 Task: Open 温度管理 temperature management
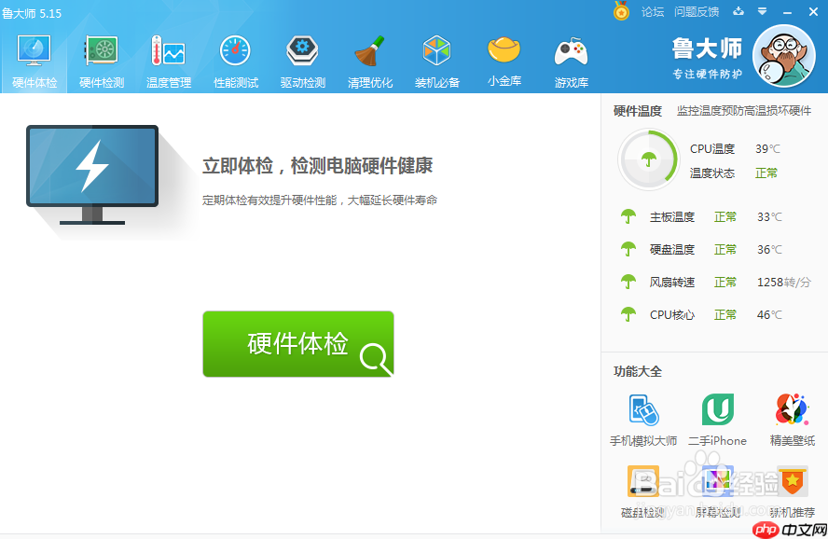click(169, 62)
